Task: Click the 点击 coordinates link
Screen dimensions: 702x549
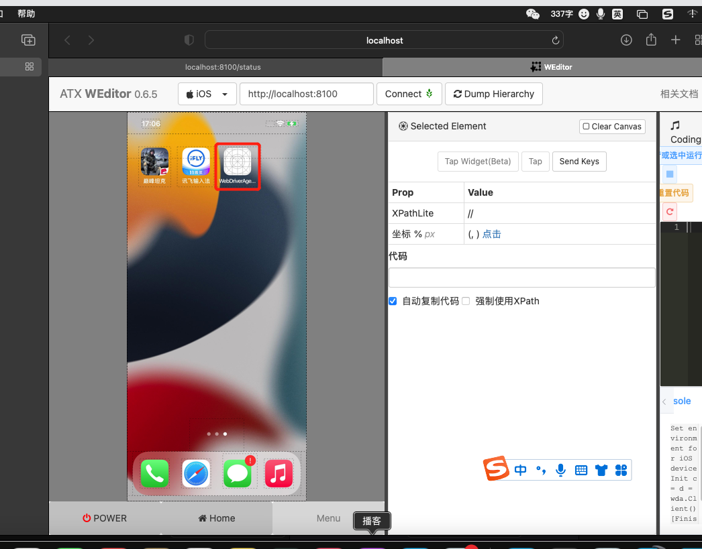Action: coord(492,234)
